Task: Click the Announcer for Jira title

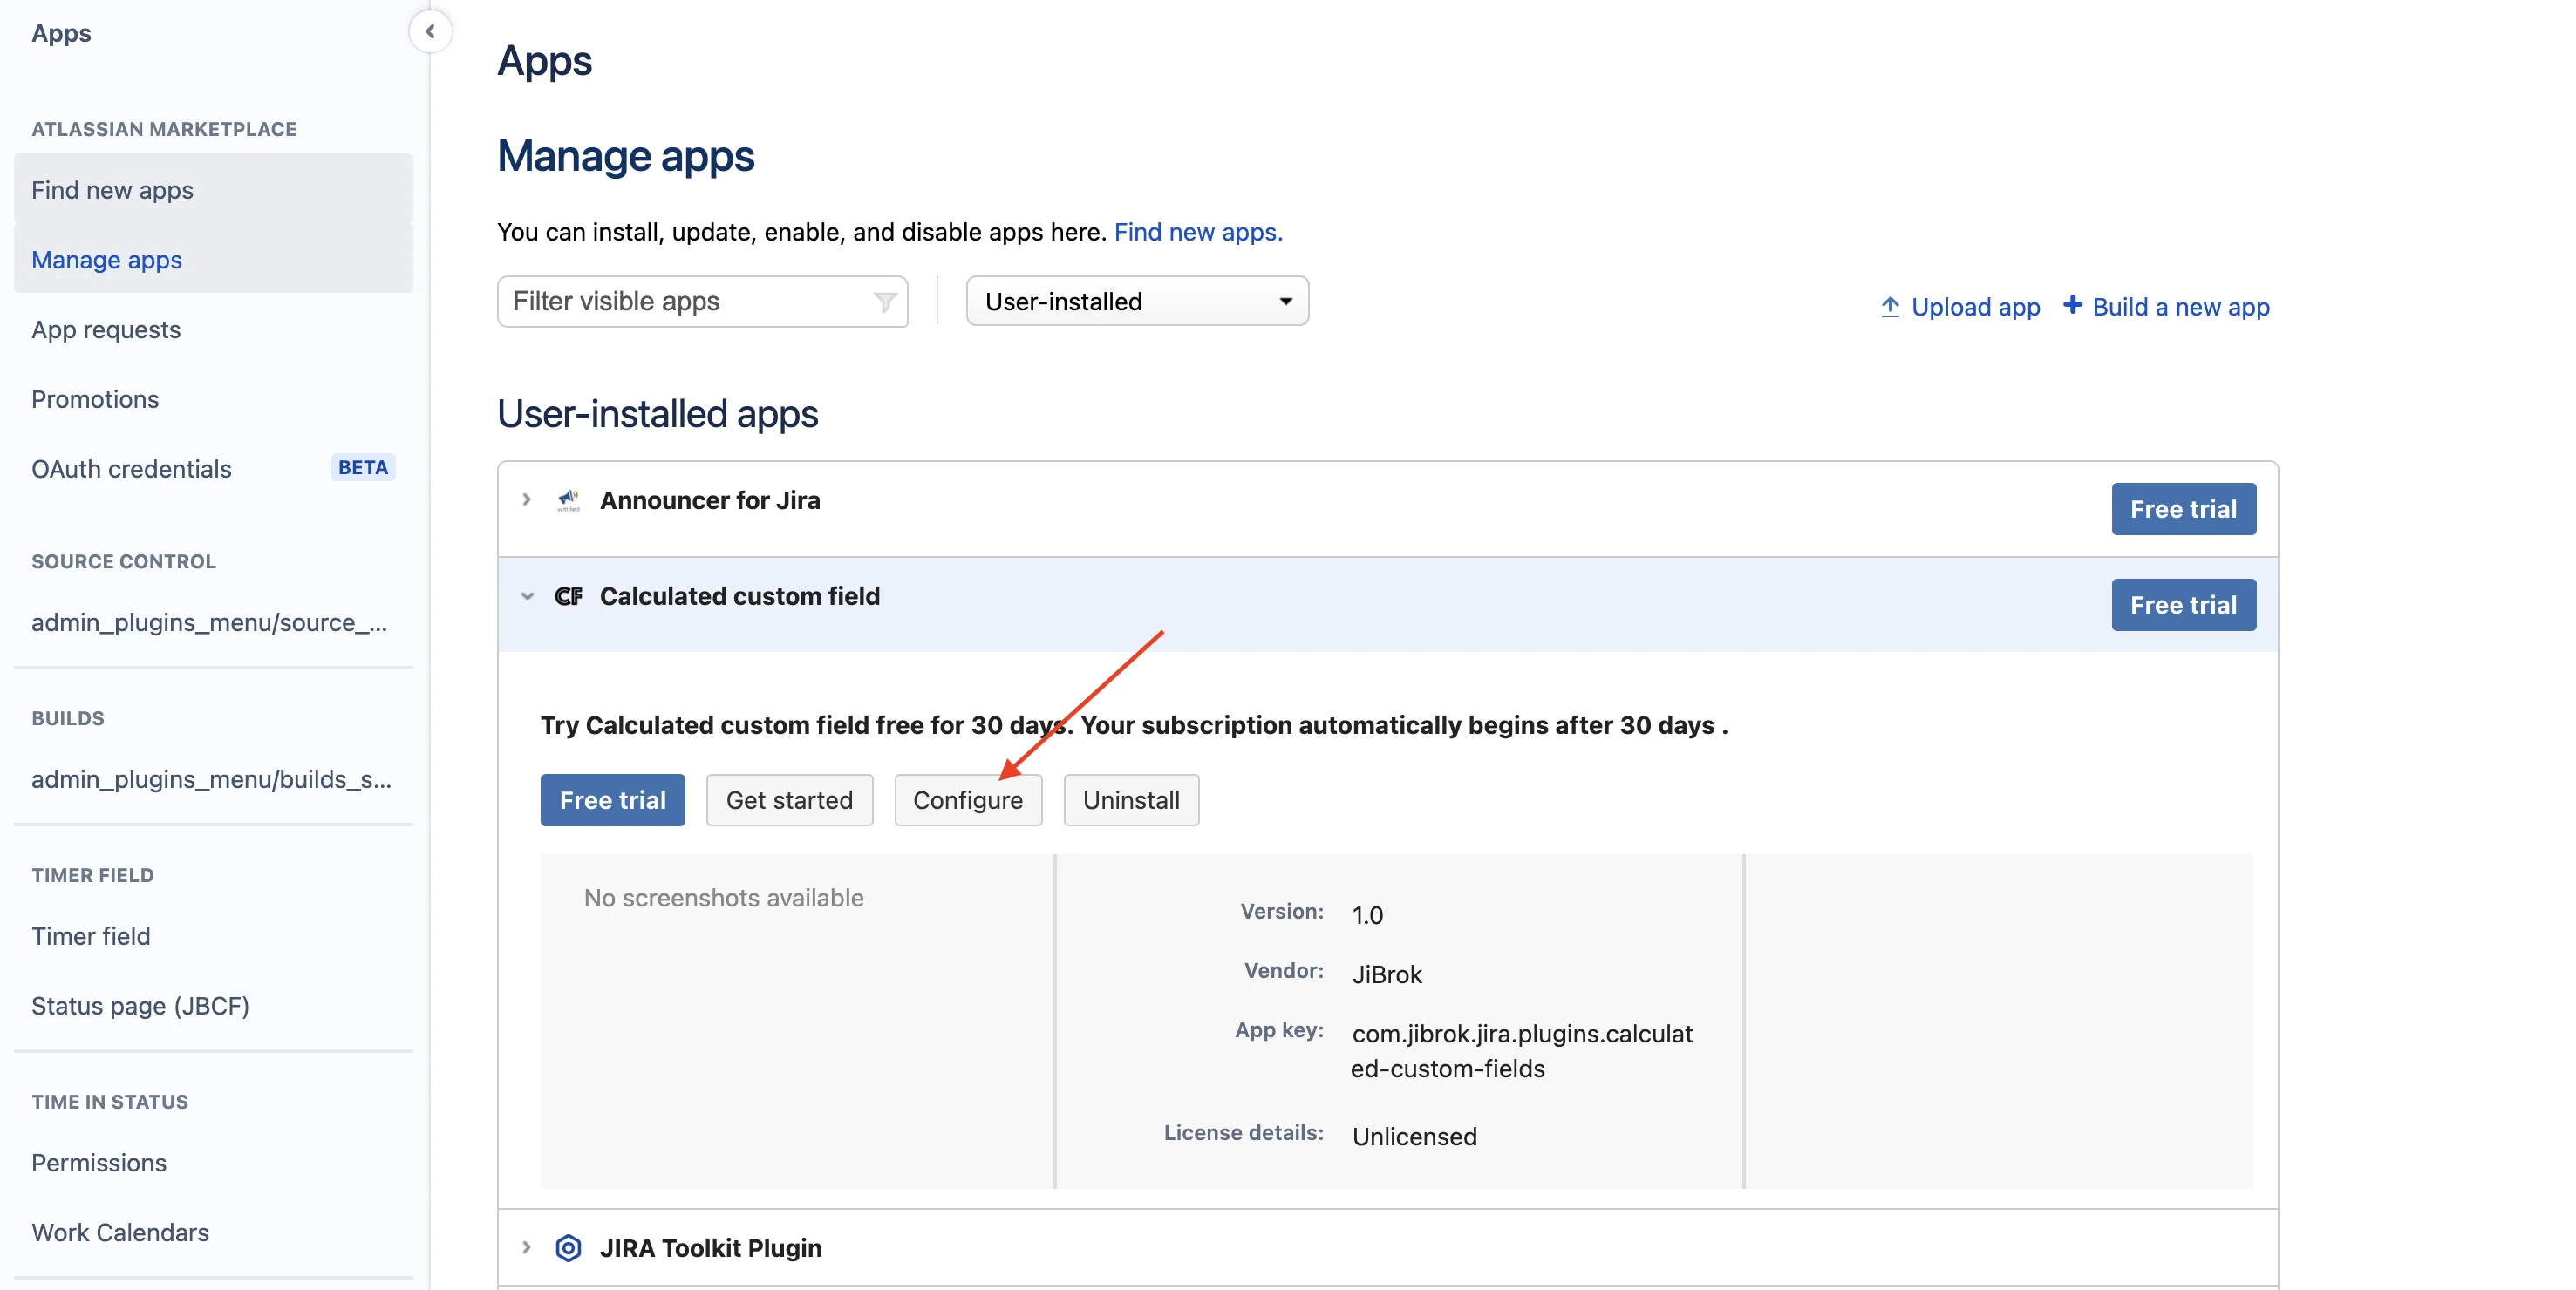Action: point(710,500)
